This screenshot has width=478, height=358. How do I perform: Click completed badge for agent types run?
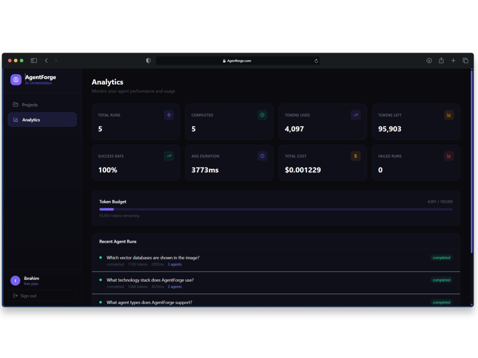(441, 302)
